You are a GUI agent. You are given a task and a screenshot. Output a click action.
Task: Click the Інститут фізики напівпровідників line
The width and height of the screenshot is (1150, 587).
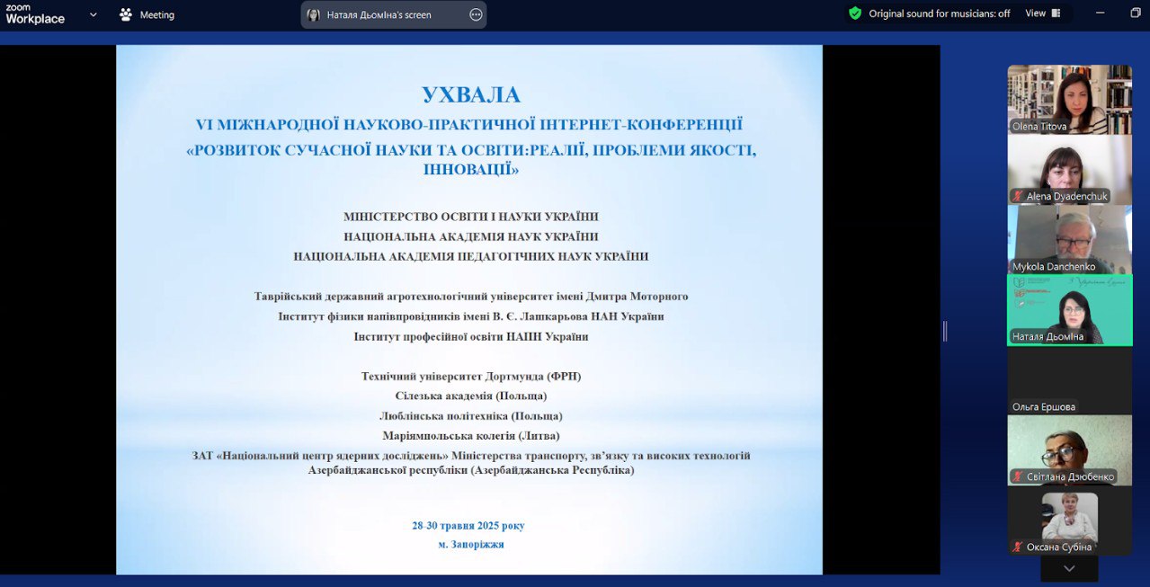(471, 316)
